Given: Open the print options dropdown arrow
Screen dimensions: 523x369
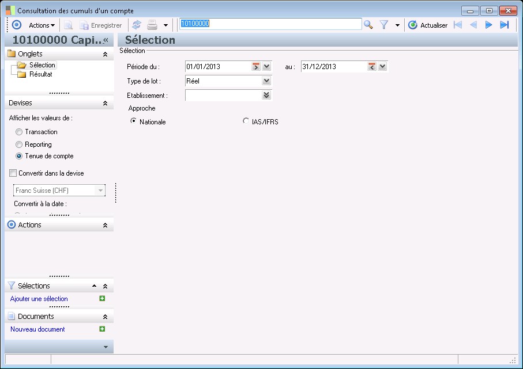Looking at the screenshot, I should [165, 25].
